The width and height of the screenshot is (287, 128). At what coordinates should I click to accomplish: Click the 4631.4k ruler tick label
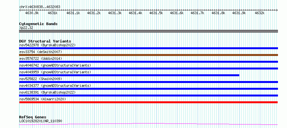136,13
